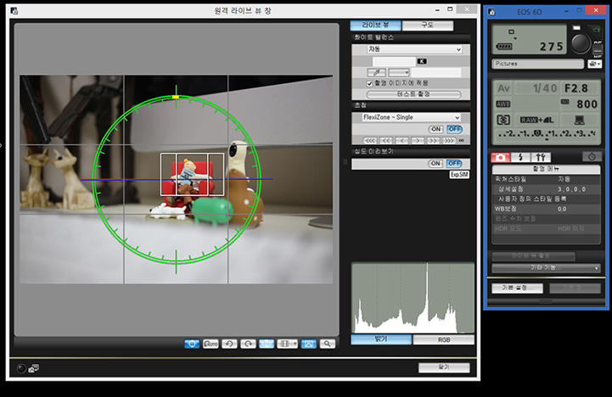Click the aspect overlay toolbar button
Image resolution: width=612 pixels, height=397 pixels.
(308, 344)
